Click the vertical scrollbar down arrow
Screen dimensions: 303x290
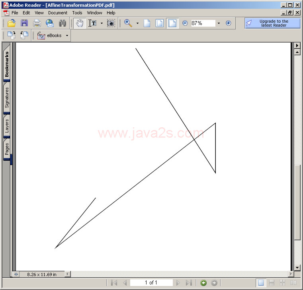[297, 268]
